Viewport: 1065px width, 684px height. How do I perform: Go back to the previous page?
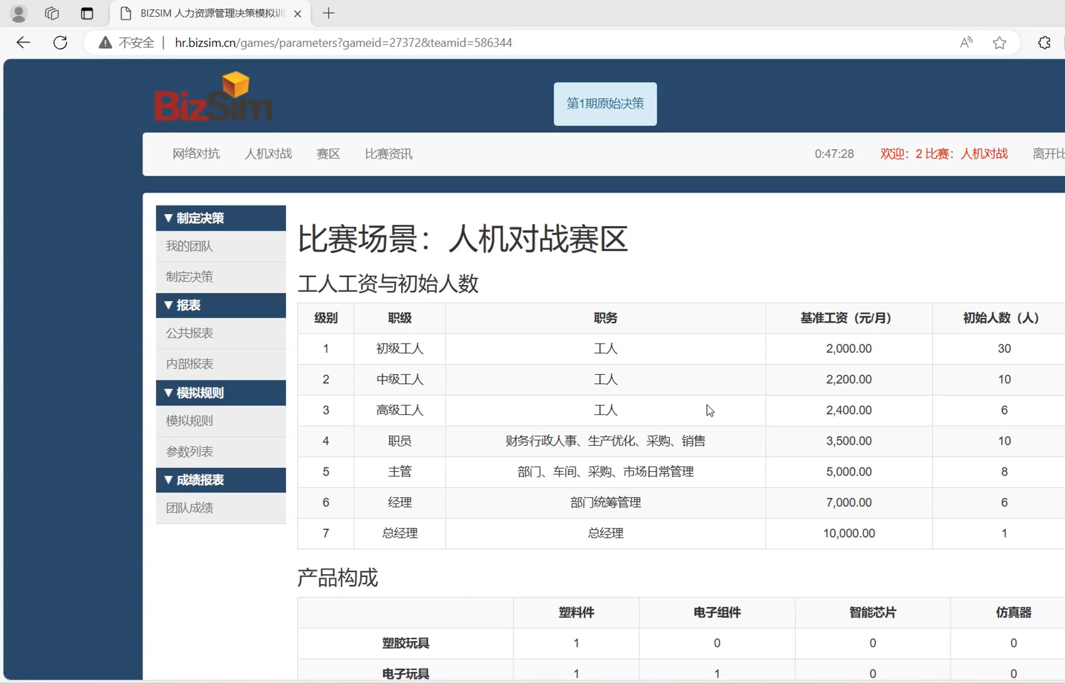point(23,43)
